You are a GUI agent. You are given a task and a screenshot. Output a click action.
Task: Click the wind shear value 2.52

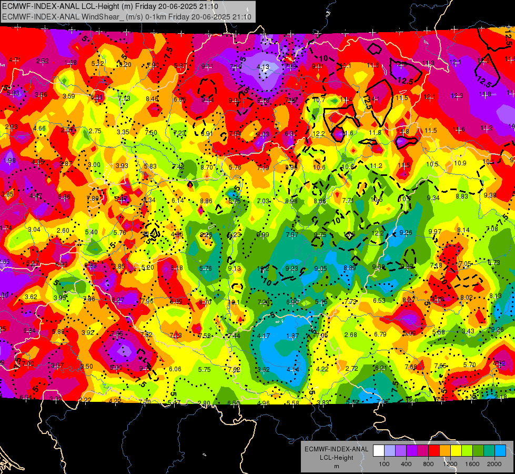[43, 61]
